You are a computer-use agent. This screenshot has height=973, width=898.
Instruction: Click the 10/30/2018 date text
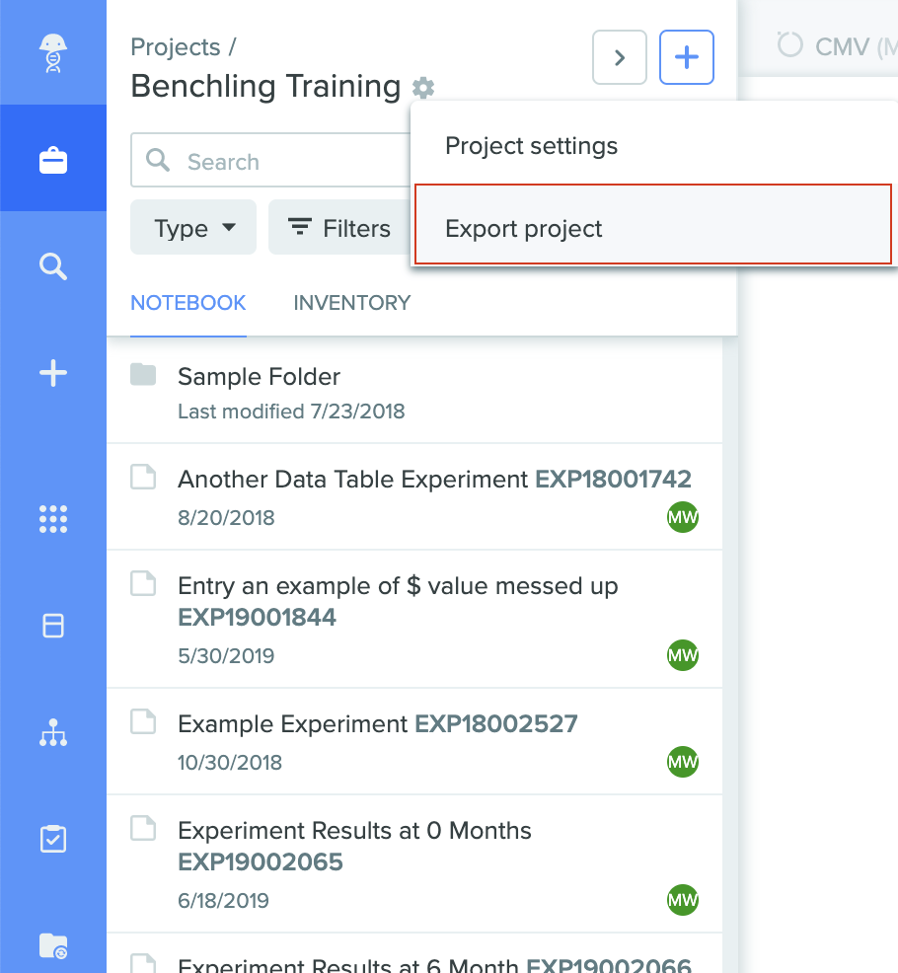[230, 763]
